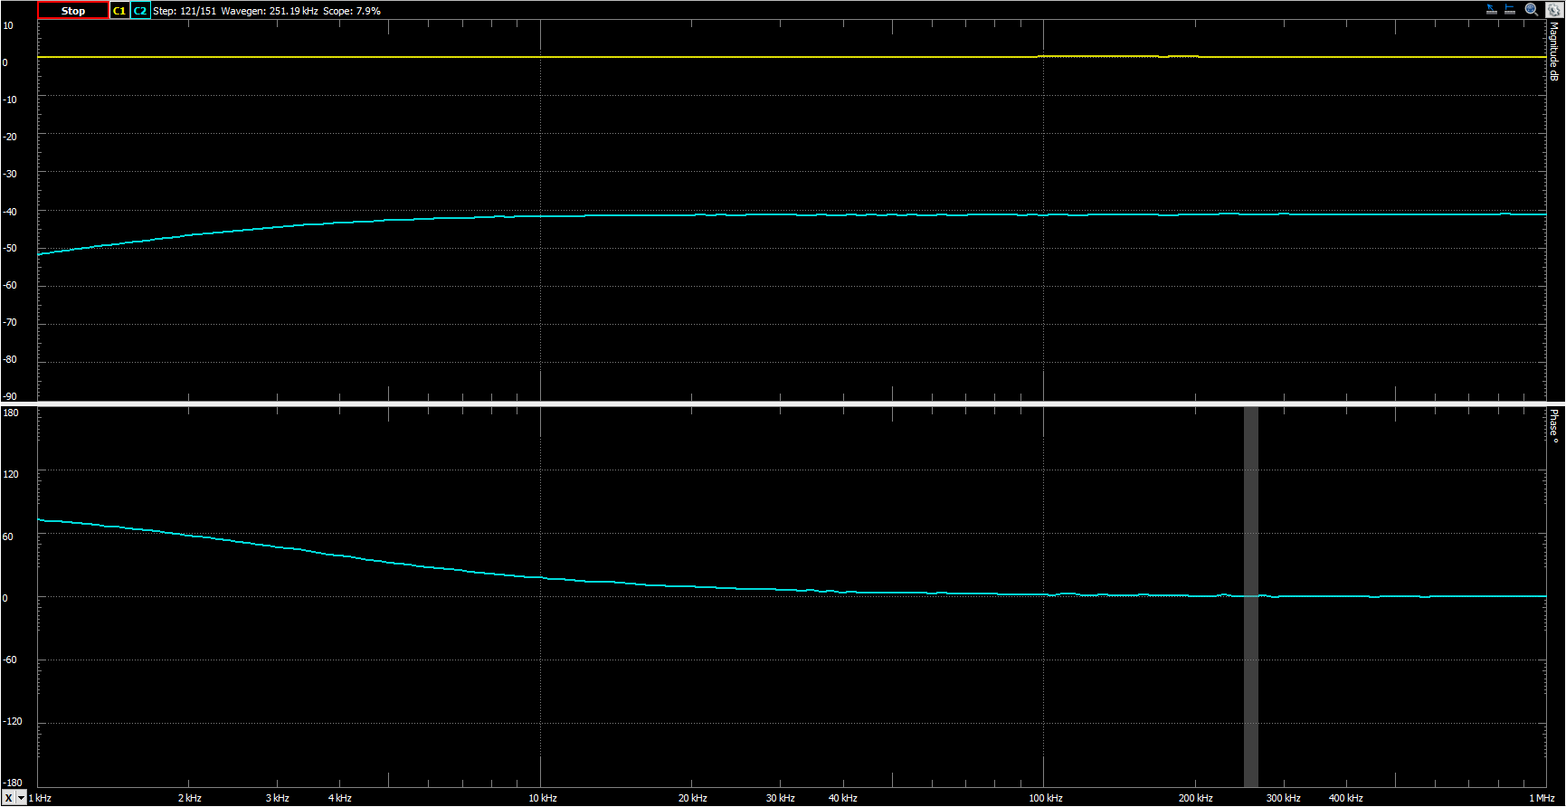The image size is (1566, 807).
Task: Click the Stop button
Action: click(x=73, y=11)
